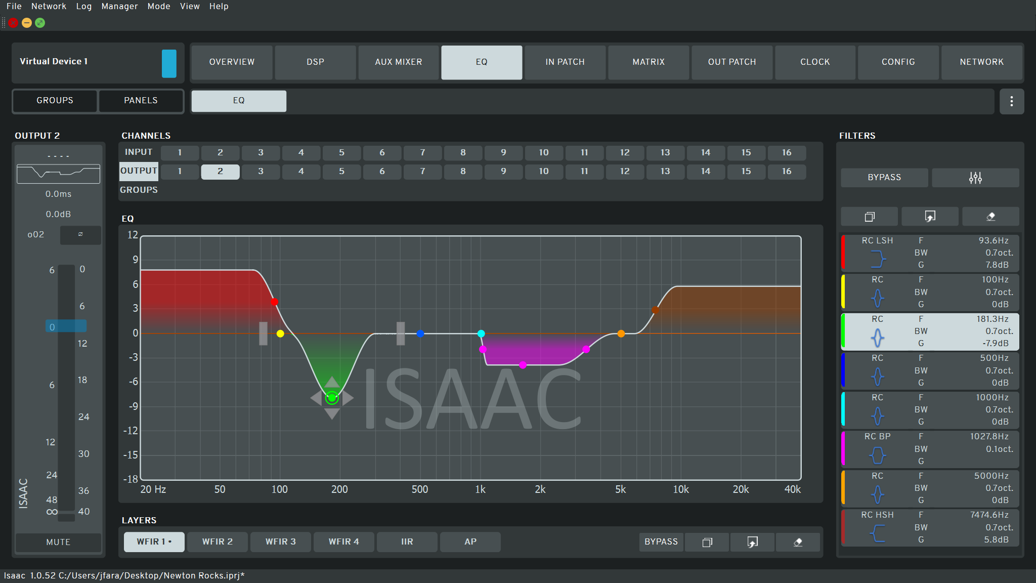1036x583 pixels.
Task: Select output channel 5
Action: click(341, 172)
